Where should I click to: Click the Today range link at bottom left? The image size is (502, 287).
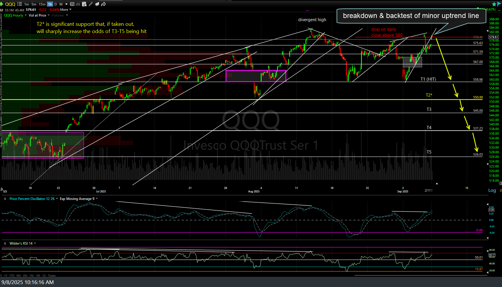(52, 275)
